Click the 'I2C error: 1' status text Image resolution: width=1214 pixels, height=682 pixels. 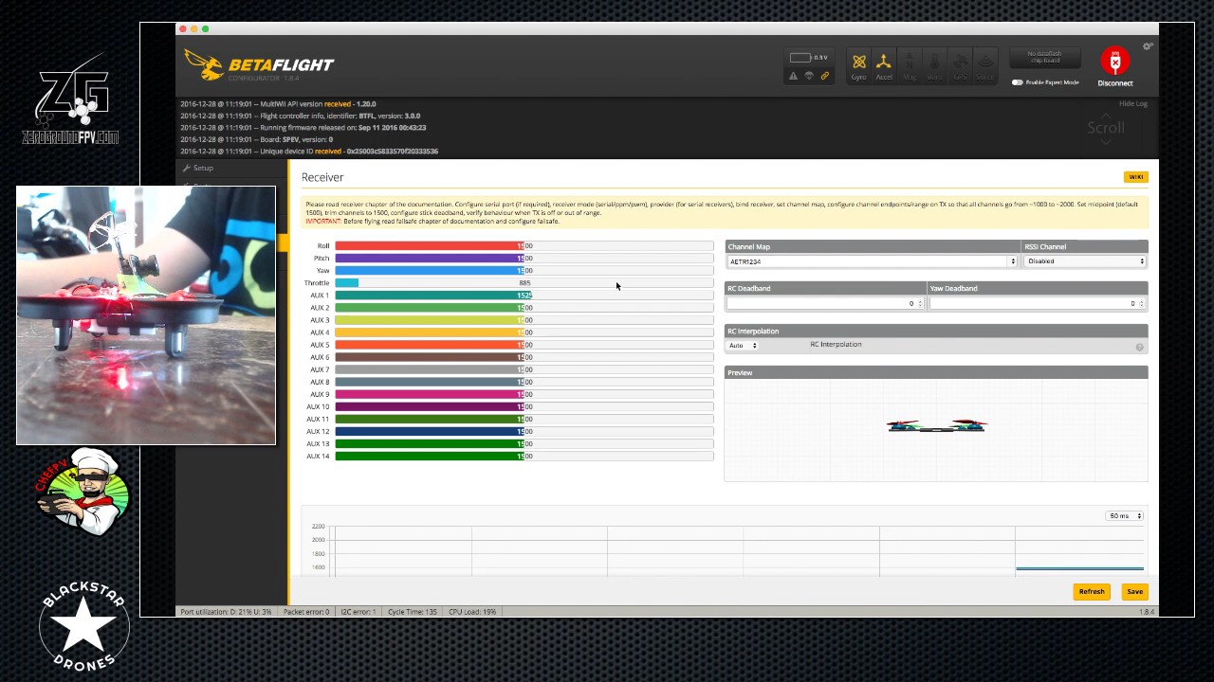tap(359, 612)
